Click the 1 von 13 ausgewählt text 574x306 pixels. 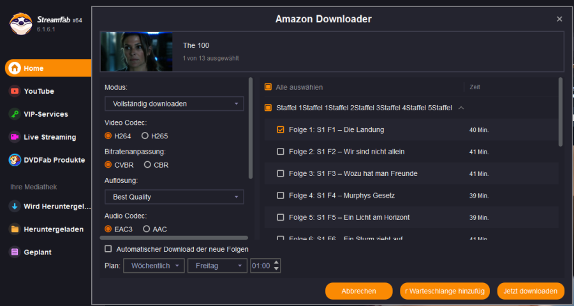point(211,58)
